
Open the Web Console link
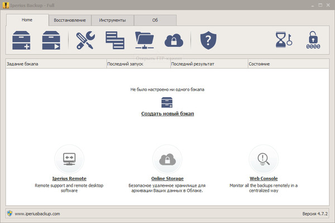264,178
